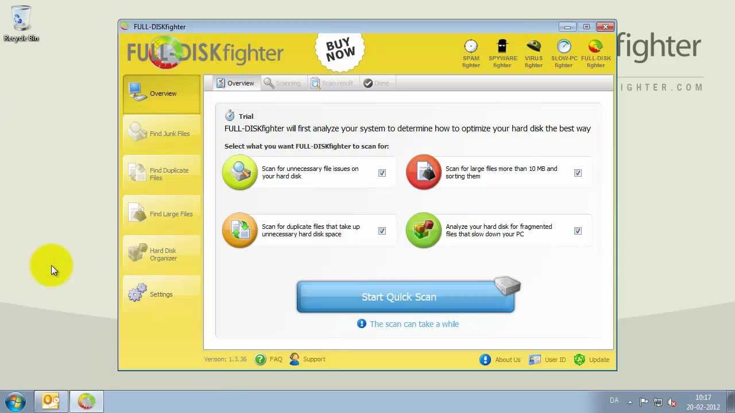This screenshot has width=735, height=413.
Task: Uncheck scan for large files over 10 MB
Action: pos(578,173)
